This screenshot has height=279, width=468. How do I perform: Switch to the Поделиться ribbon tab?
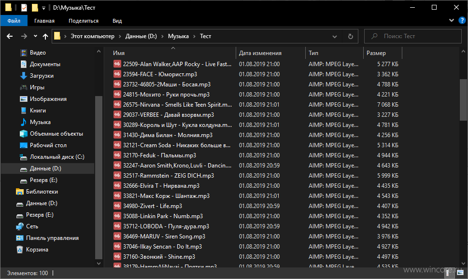click(83, 21)
